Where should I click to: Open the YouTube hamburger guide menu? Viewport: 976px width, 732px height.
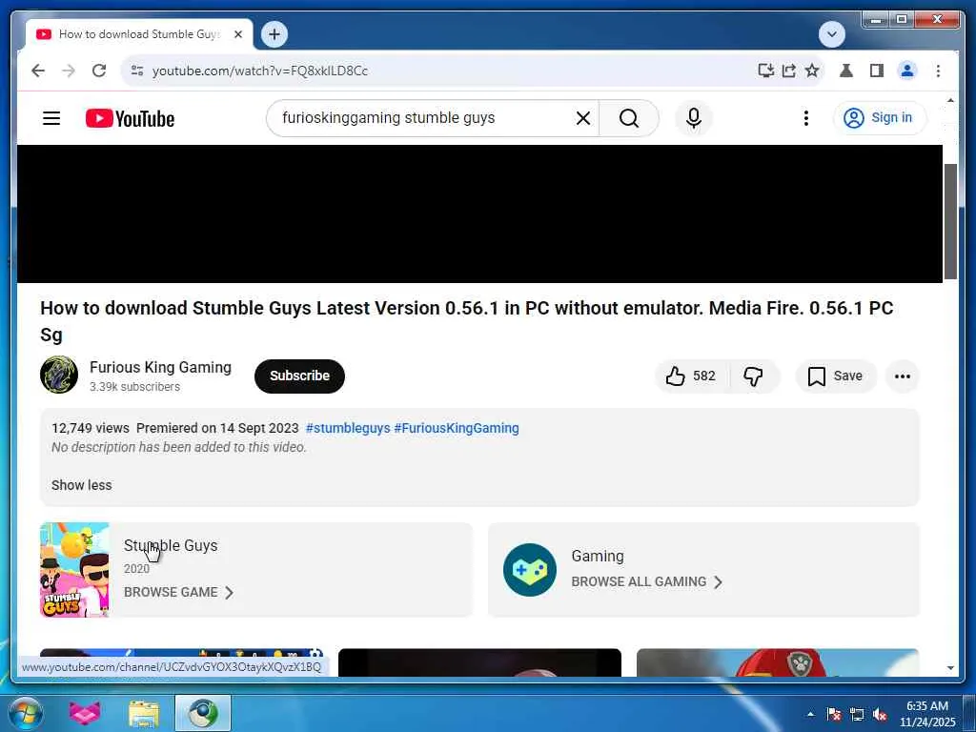coord(51,118)
